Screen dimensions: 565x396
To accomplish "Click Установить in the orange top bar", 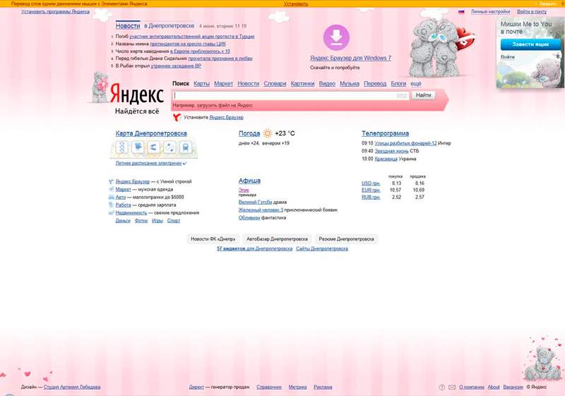I will 296,4.
